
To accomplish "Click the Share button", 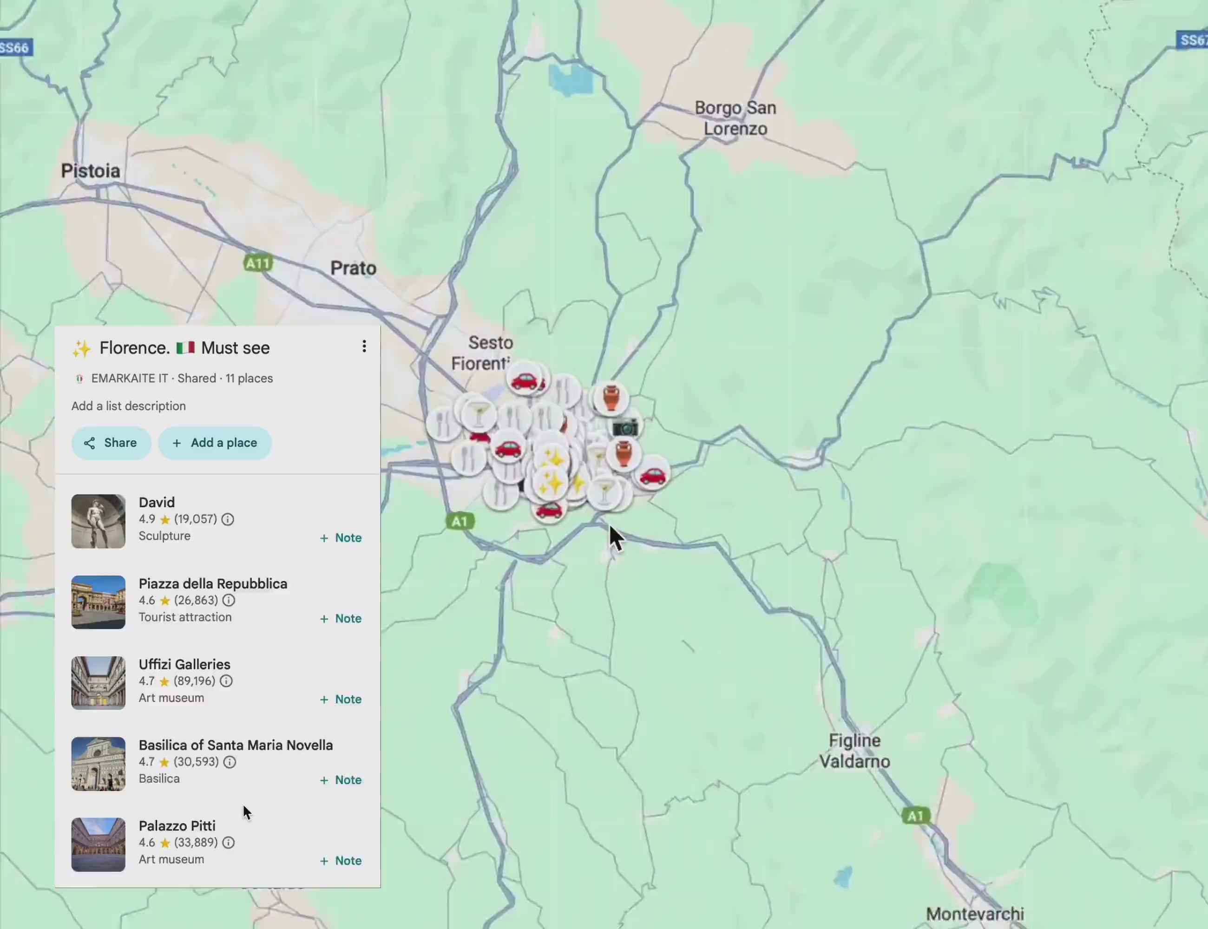I will tap(111, 443).
